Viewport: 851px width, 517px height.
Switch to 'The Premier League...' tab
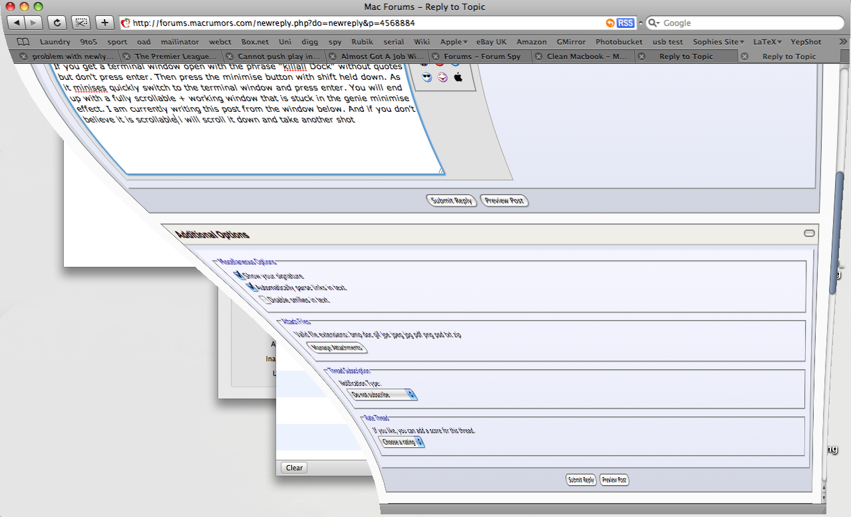[x=173, y=57]
